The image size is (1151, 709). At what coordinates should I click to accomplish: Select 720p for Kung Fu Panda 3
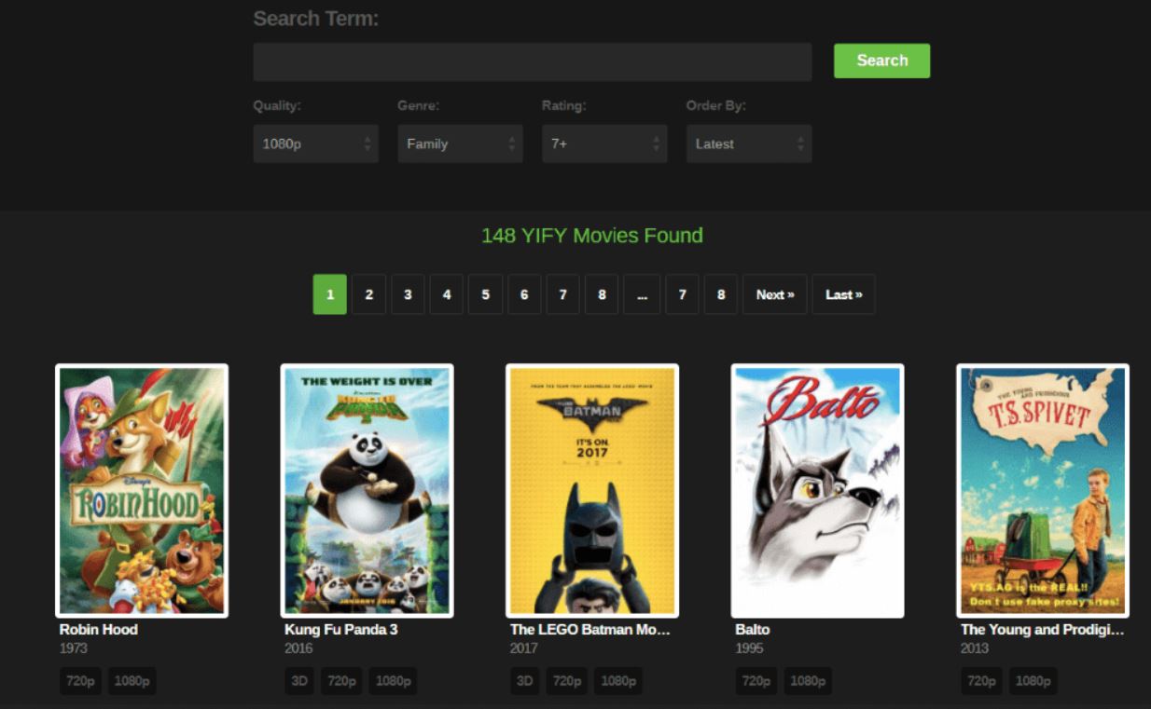(341, 681)
